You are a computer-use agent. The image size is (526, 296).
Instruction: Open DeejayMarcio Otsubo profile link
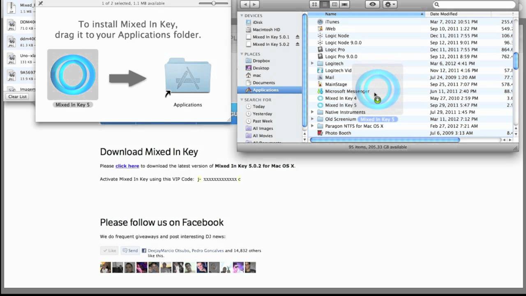(x=169, y=250)
